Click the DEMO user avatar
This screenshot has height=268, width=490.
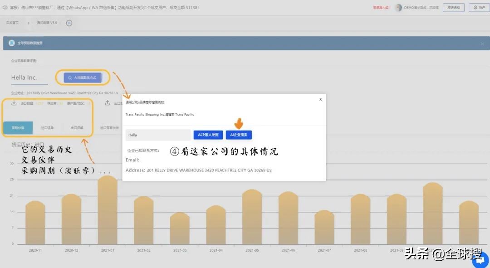click(x=398, y=7)
